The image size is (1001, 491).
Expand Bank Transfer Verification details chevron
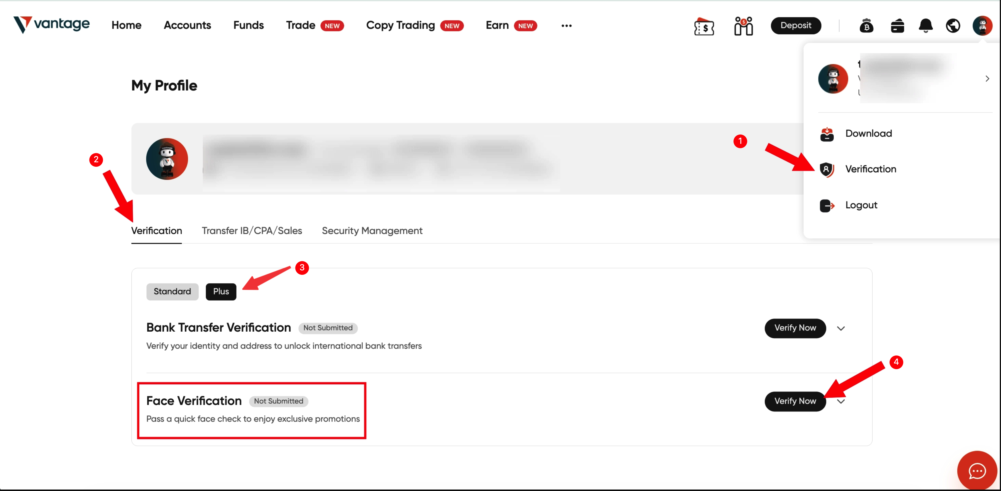point(841,328)
